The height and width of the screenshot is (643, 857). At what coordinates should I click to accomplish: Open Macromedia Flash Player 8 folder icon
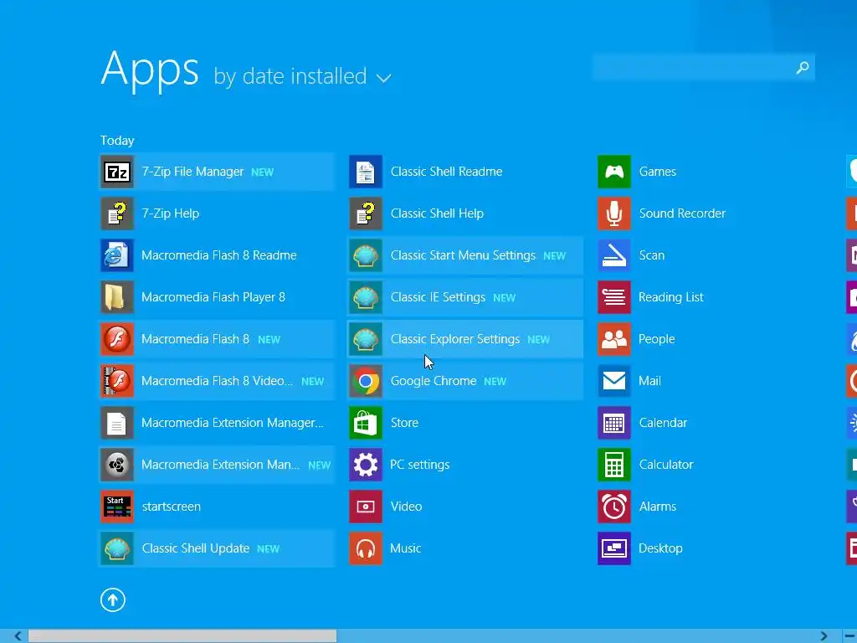click(117, 297)
